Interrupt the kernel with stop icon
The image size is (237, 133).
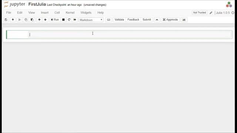click(63, 20)
